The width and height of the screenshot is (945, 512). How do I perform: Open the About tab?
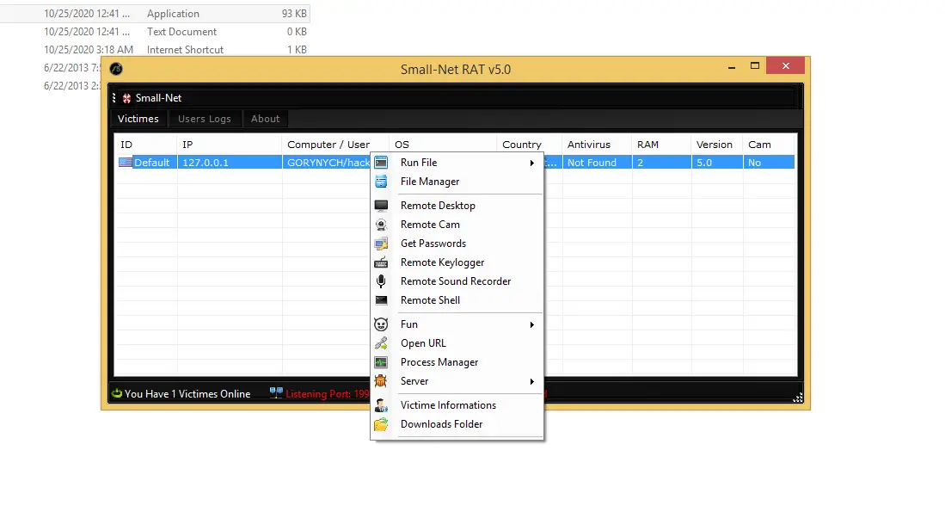click(x=265, y=118)
